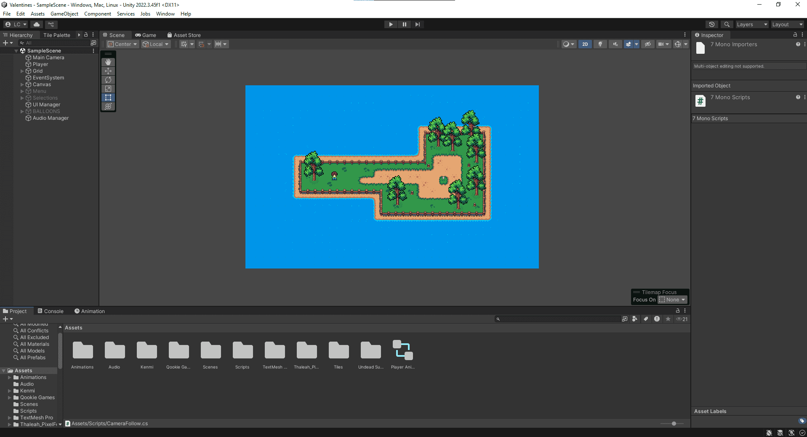Click snap increment ruler icon
This screenshot has height=437, width=807.
[218, 44]
